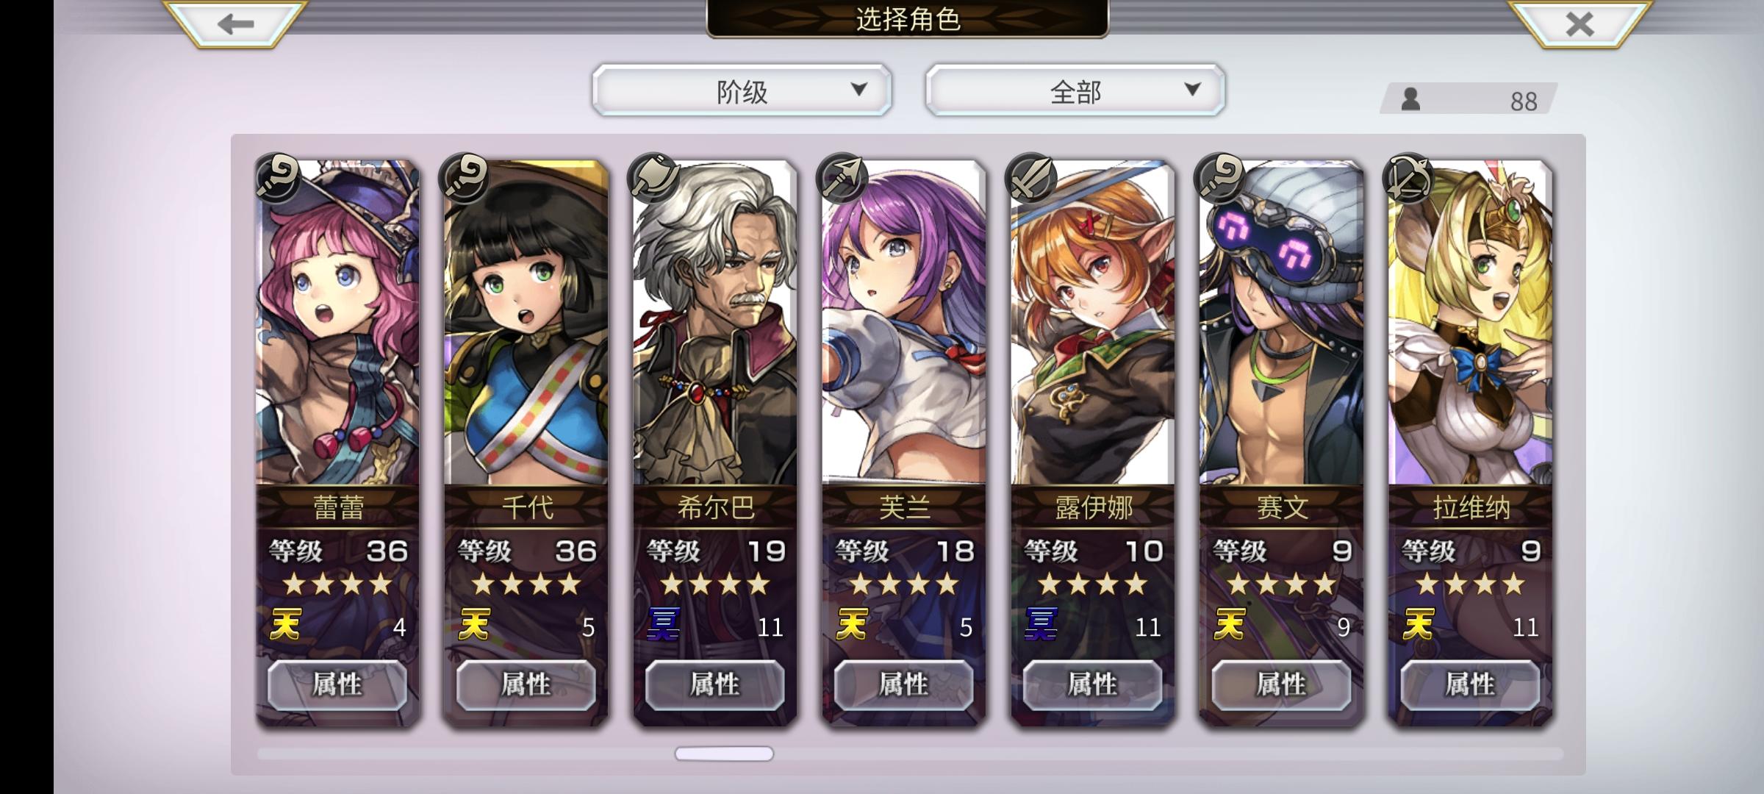Click the 冥 type badge on 露伊娜's card
The image size is (1764, 794).
[x=1041, y=625]
